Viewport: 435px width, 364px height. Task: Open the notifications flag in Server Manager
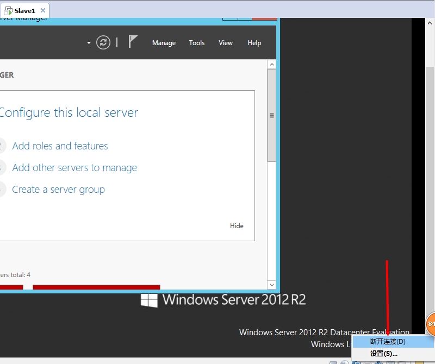click(x=133, y=42)
